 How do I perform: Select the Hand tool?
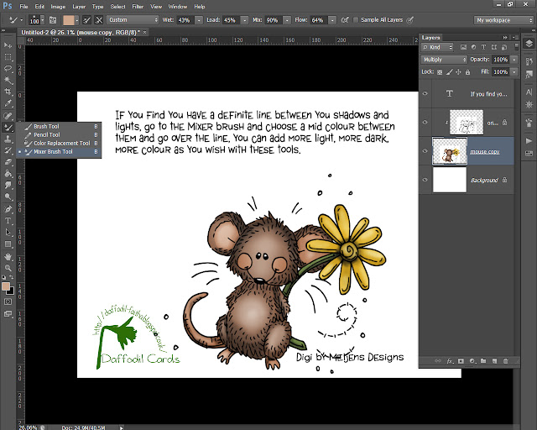pyautogui.click(x=8, y=256)
